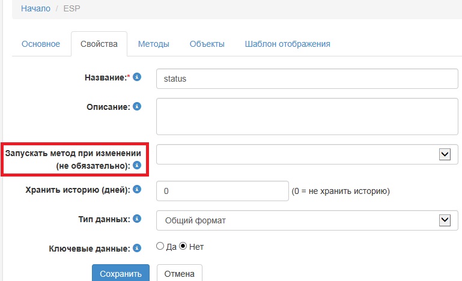Viewport: 462px width, 281px height.
Task: Open the Методы tab
Action: point(154,44)
